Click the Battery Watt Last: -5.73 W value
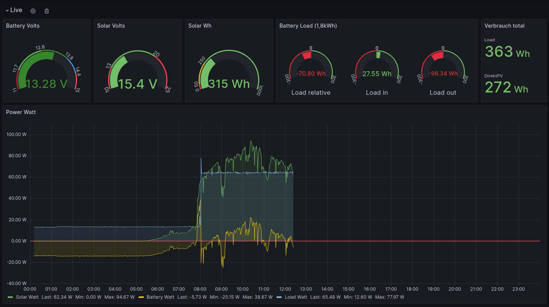 point(192,297)
